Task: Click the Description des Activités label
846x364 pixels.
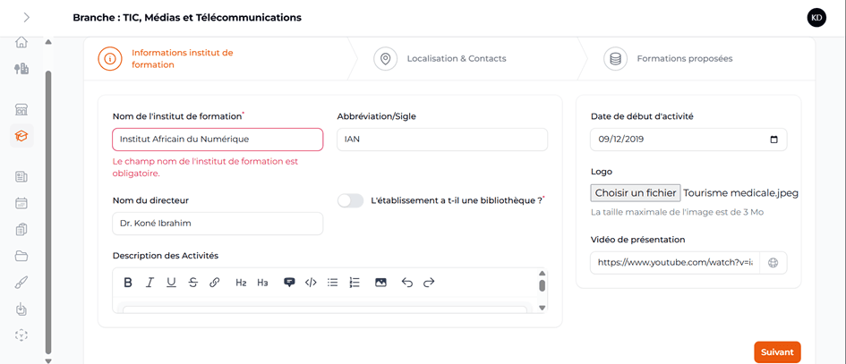Action: coord(166,255)
